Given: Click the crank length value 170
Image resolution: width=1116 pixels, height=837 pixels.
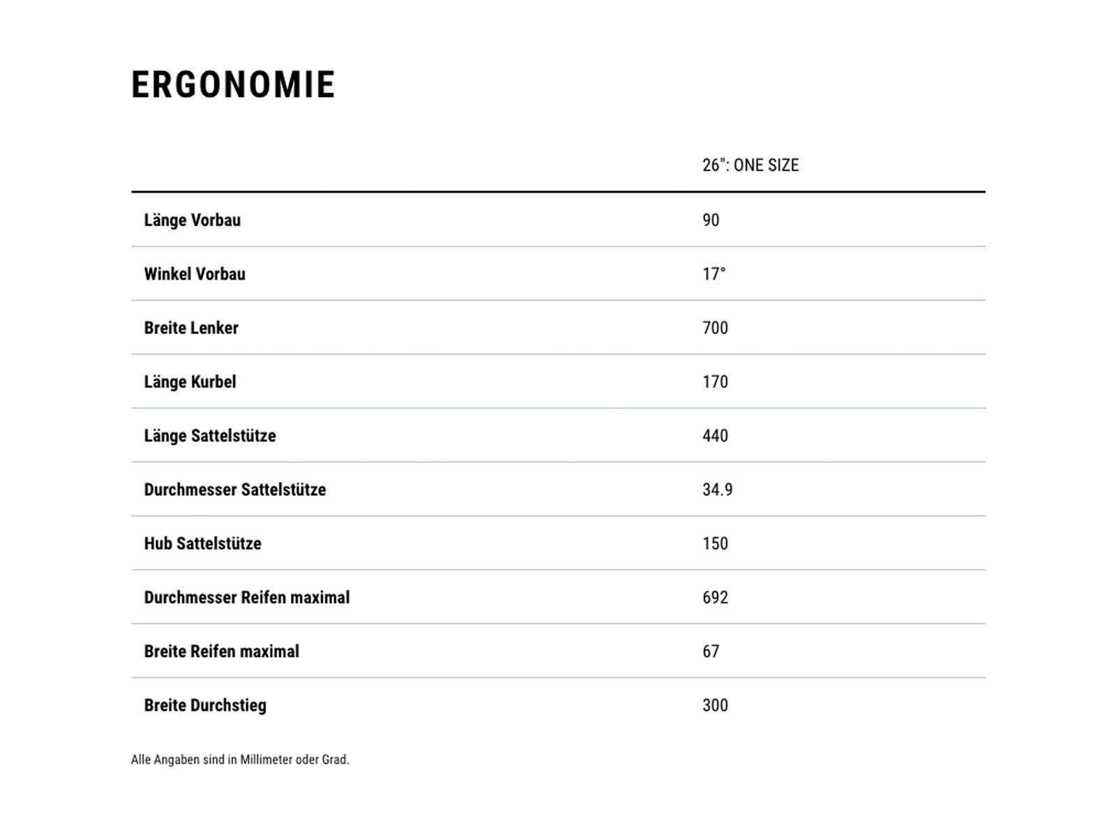Looking at the screenshot, I should [715, 382].
